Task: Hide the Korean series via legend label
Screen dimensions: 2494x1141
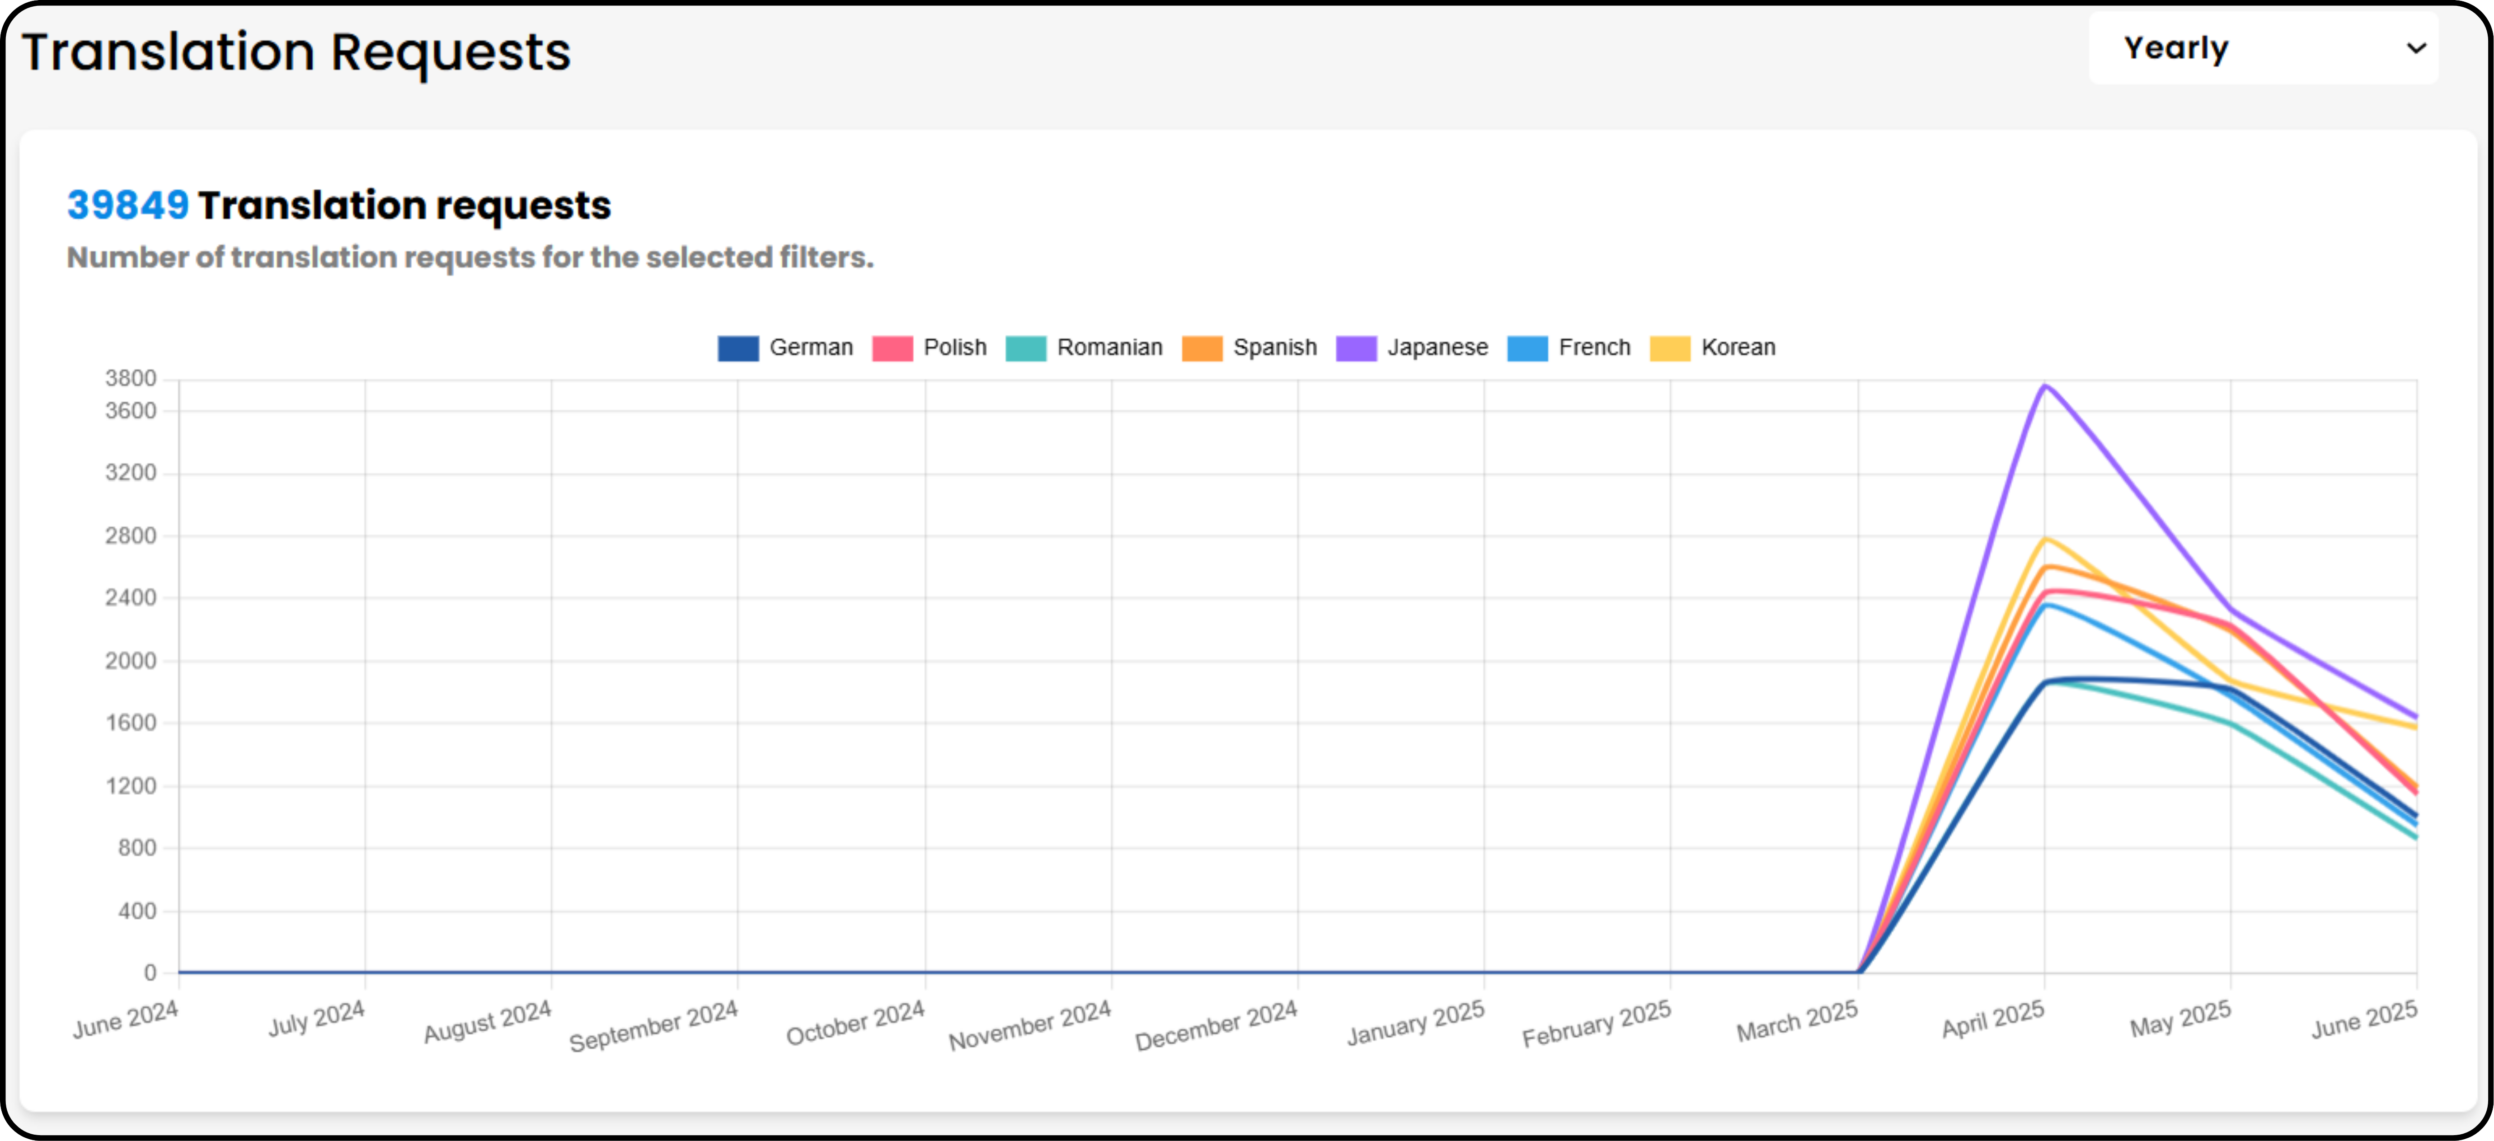Action: pyautogui.click(x=1738, y=347)
